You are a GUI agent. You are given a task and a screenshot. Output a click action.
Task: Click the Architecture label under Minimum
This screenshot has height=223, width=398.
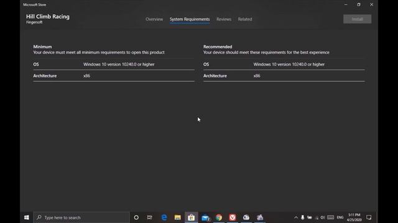pyautogui.click(x=45, y=76)
